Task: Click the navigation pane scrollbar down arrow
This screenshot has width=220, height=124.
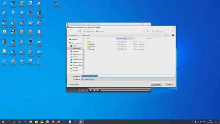Action: point(84,73)
